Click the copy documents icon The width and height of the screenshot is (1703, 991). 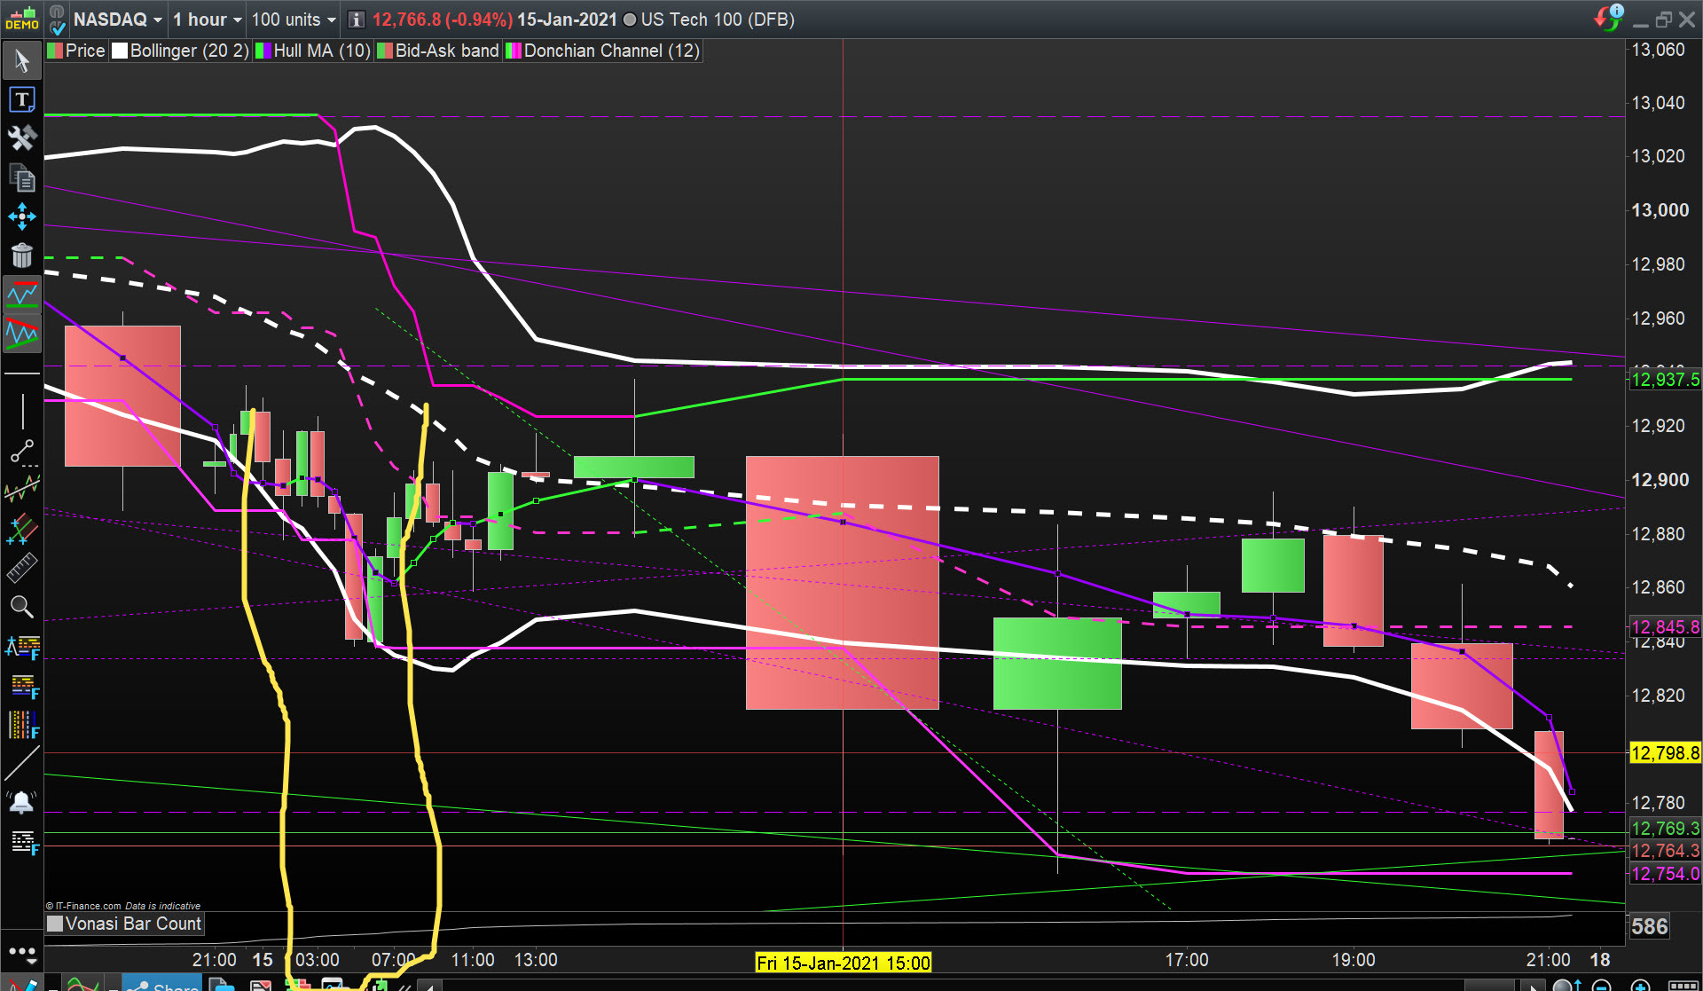tap(22, 177)
